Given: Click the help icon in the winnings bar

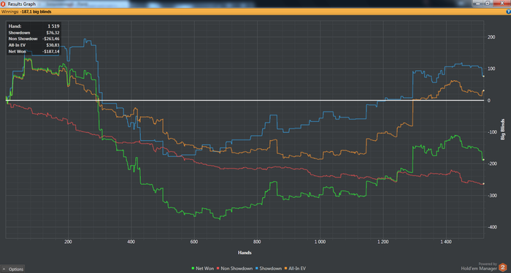Looking at the screenshot, I should tap(508, 12).
